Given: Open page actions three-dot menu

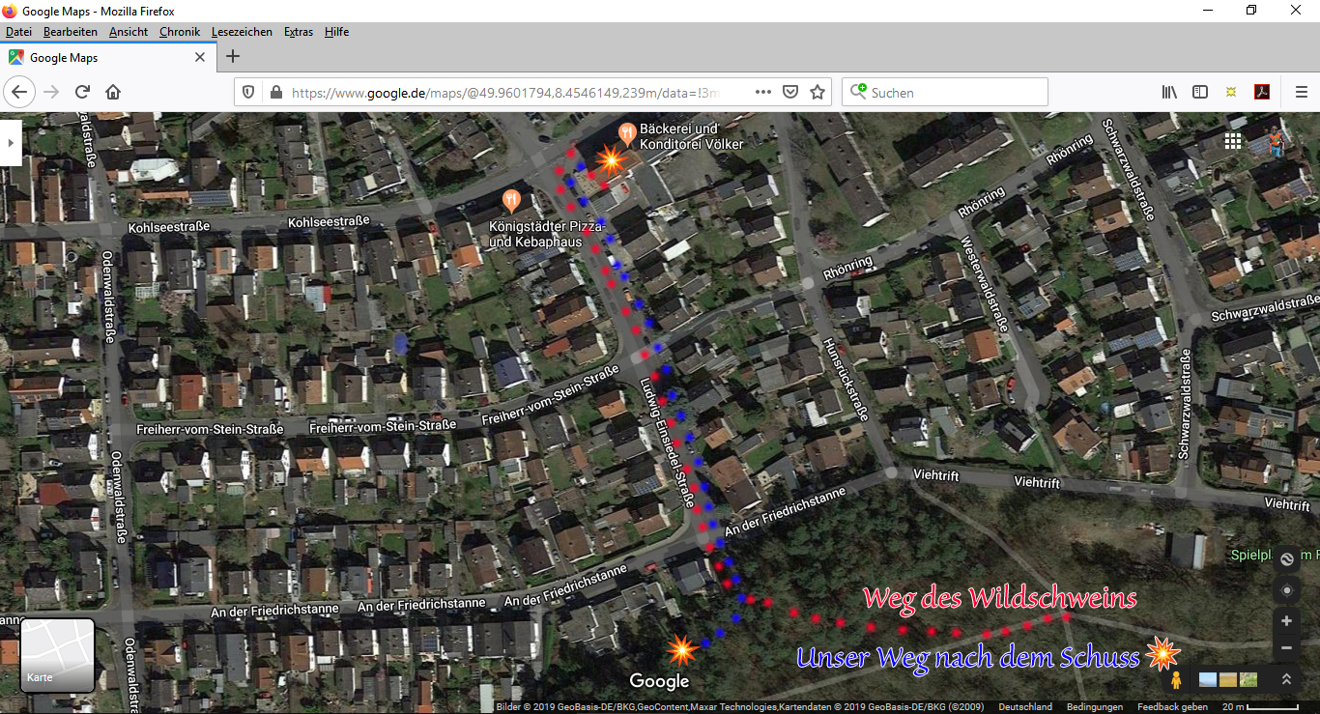Looking at the screenshot, I should pos(763,92).
